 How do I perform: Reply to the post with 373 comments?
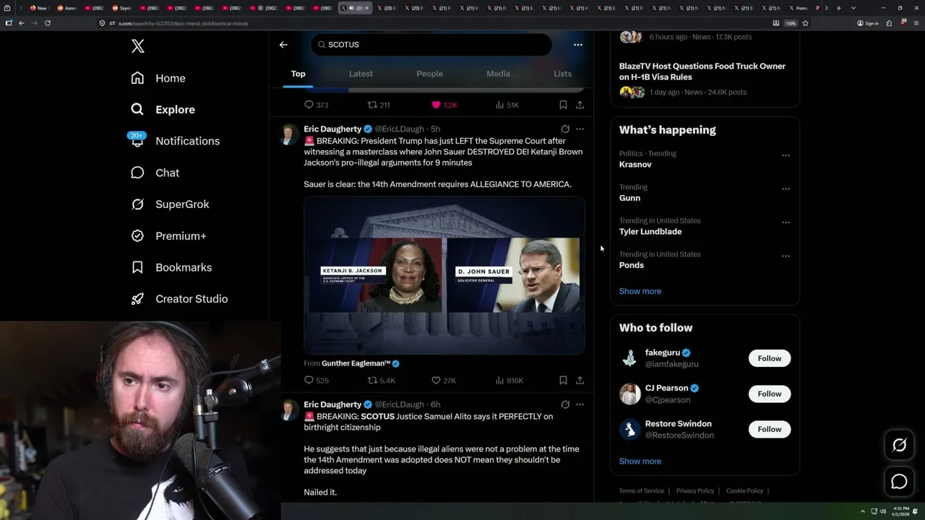tap(316, 105)
